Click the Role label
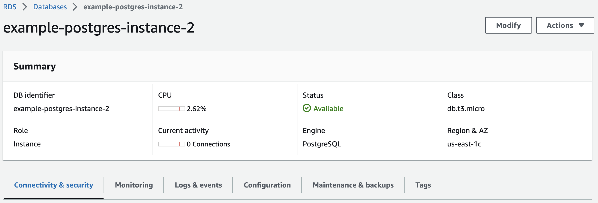 21,130
